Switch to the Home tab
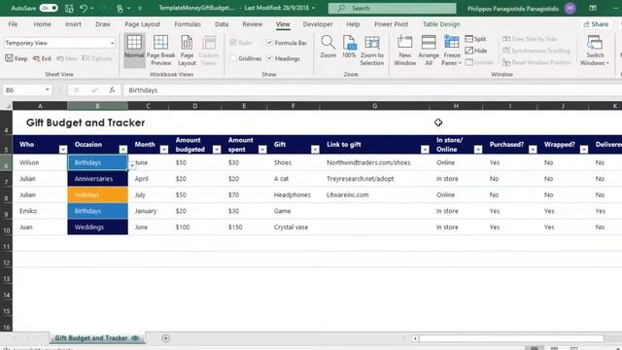Screen dimensions: 622x350 (x=42, y=24)
